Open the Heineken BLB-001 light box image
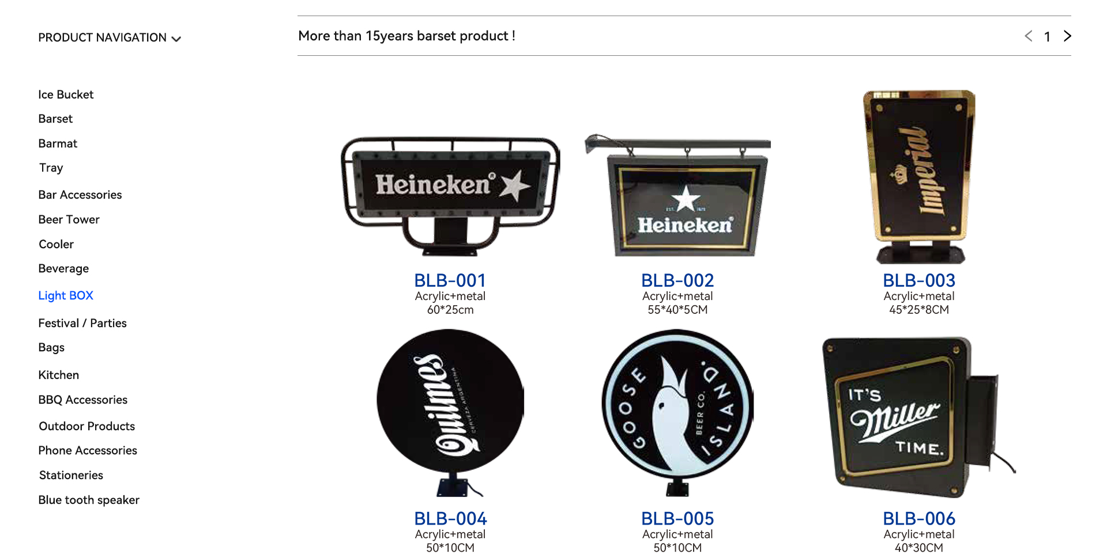Image resolution: width=1107 pixels, height=558 pixels. pyautogui.click(x=450, y=196)
